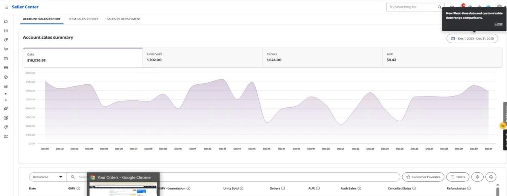Focus the Try searching for field
Viewport: 507px width, 196px height.
pos(412,7)
